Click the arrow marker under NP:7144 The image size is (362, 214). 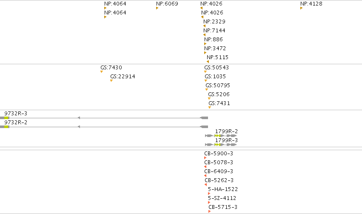(x=204, y=35)
